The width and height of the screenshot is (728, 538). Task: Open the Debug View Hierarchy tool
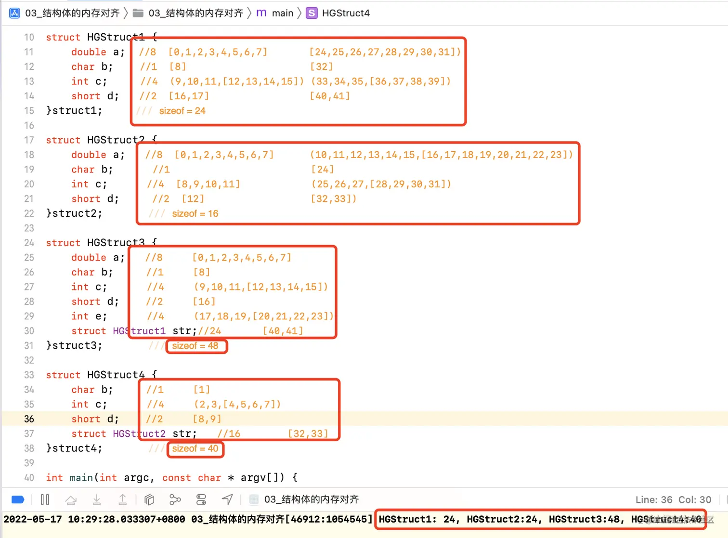click(149, 499)
